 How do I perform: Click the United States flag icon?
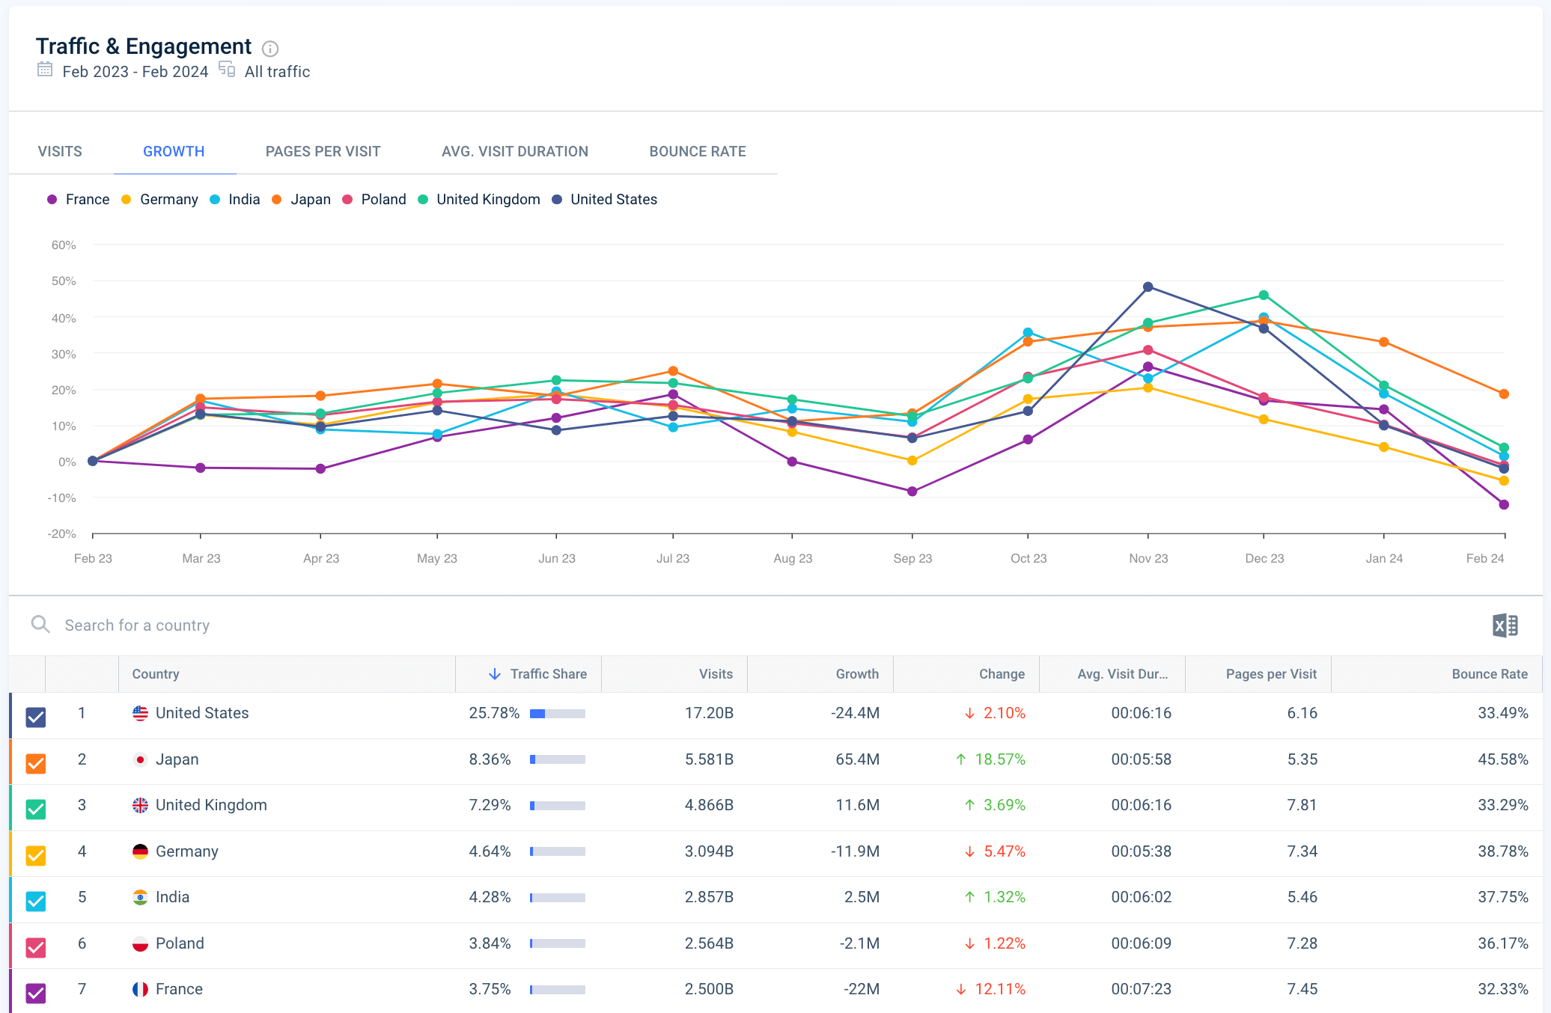tap(140, 713)
